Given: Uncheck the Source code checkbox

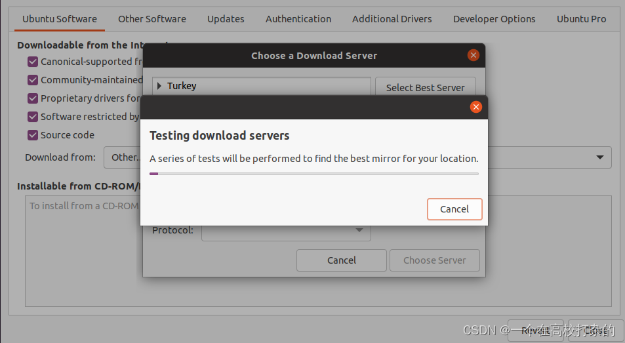Looking at the screenshot, I should click(33, 134).
